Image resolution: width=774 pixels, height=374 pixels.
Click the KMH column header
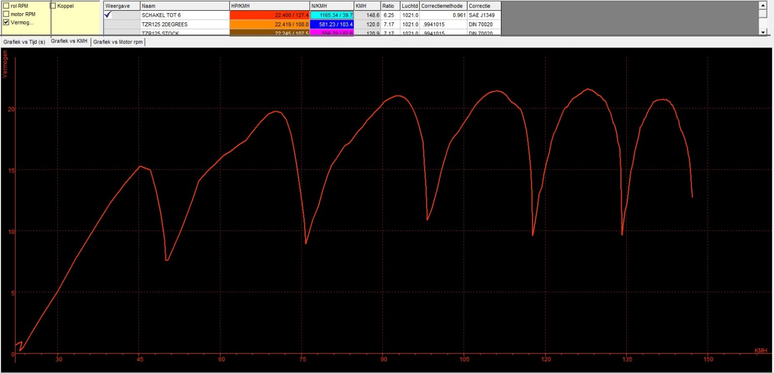367,6
